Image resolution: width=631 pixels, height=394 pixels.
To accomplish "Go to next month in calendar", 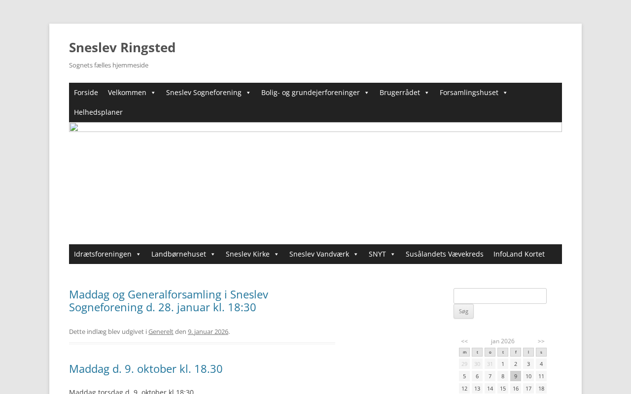I will point(541,341).
